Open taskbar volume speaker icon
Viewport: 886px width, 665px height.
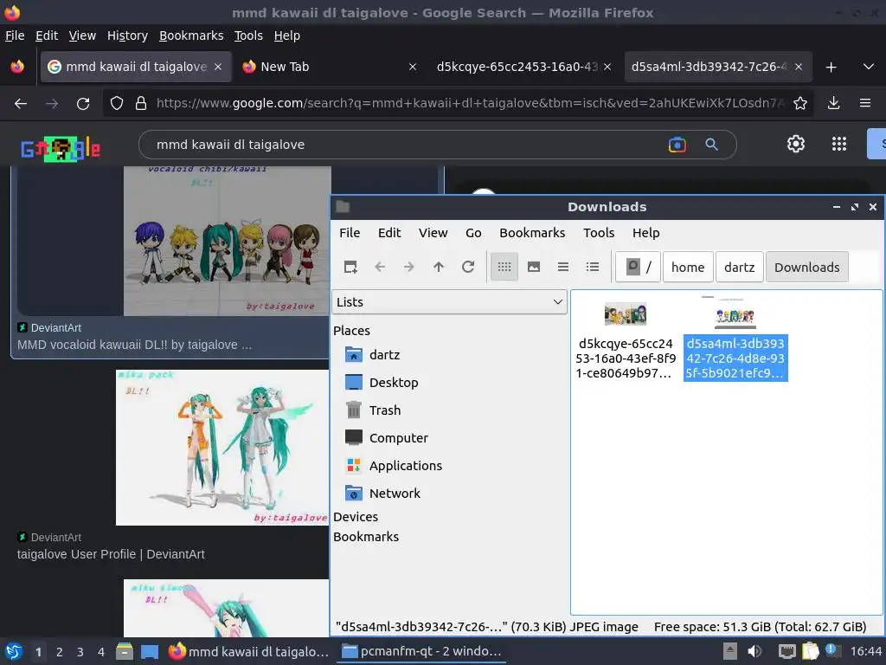[754, 651]
